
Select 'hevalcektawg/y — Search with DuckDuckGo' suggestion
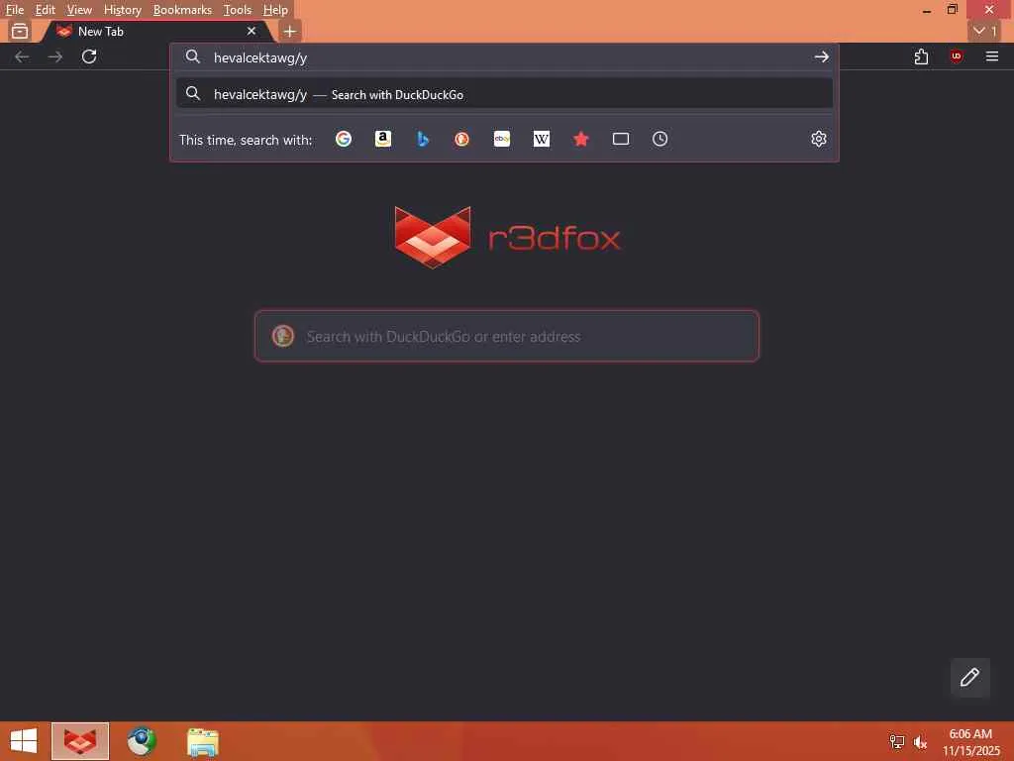point(504,94)
